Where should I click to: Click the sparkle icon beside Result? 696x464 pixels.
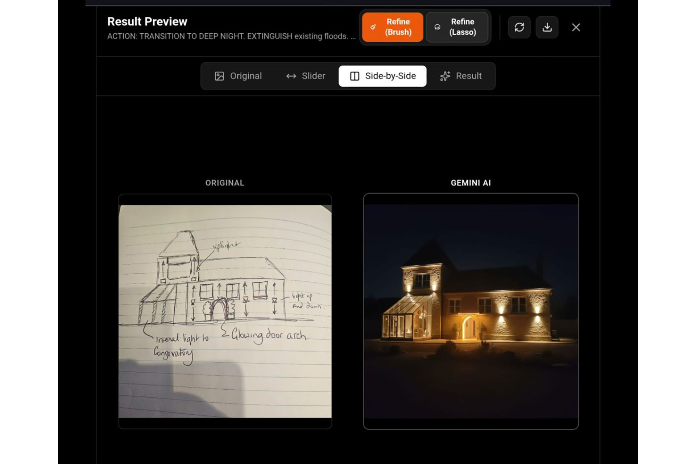tap(445, 76)
